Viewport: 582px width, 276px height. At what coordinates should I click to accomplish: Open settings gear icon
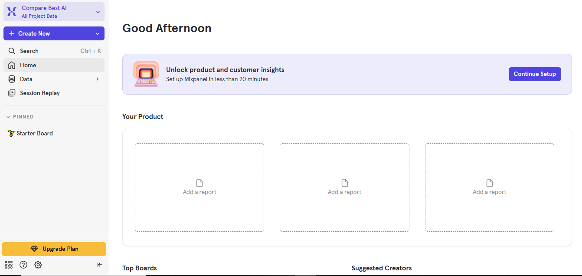(38, 265)
